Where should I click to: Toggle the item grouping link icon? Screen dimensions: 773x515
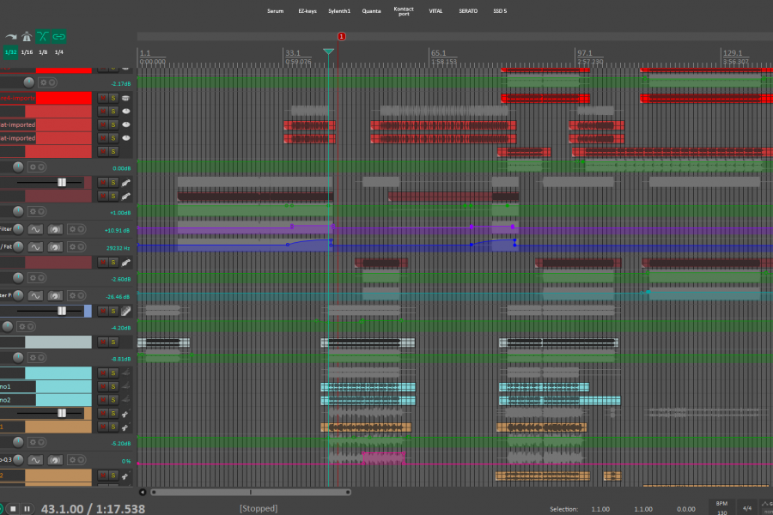(x=59, y=36)
